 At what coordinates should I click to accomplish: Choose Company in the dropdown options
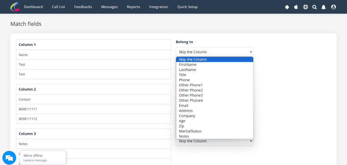[187, 116]
